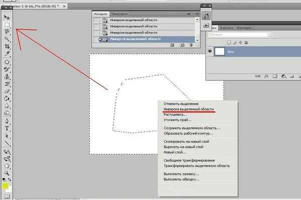Toggle Quick Mask mode
301x200 pixels.
[7, 196]
